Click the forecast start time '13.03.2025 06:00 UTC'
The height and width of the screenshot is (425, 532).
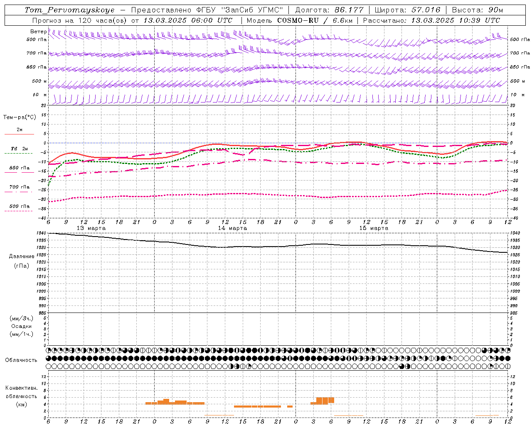(188, 20)
